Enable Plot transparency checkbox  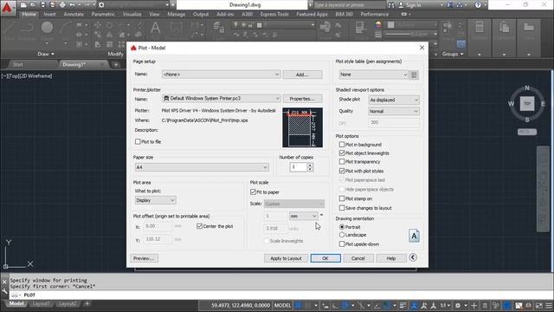tap(342, 162)
